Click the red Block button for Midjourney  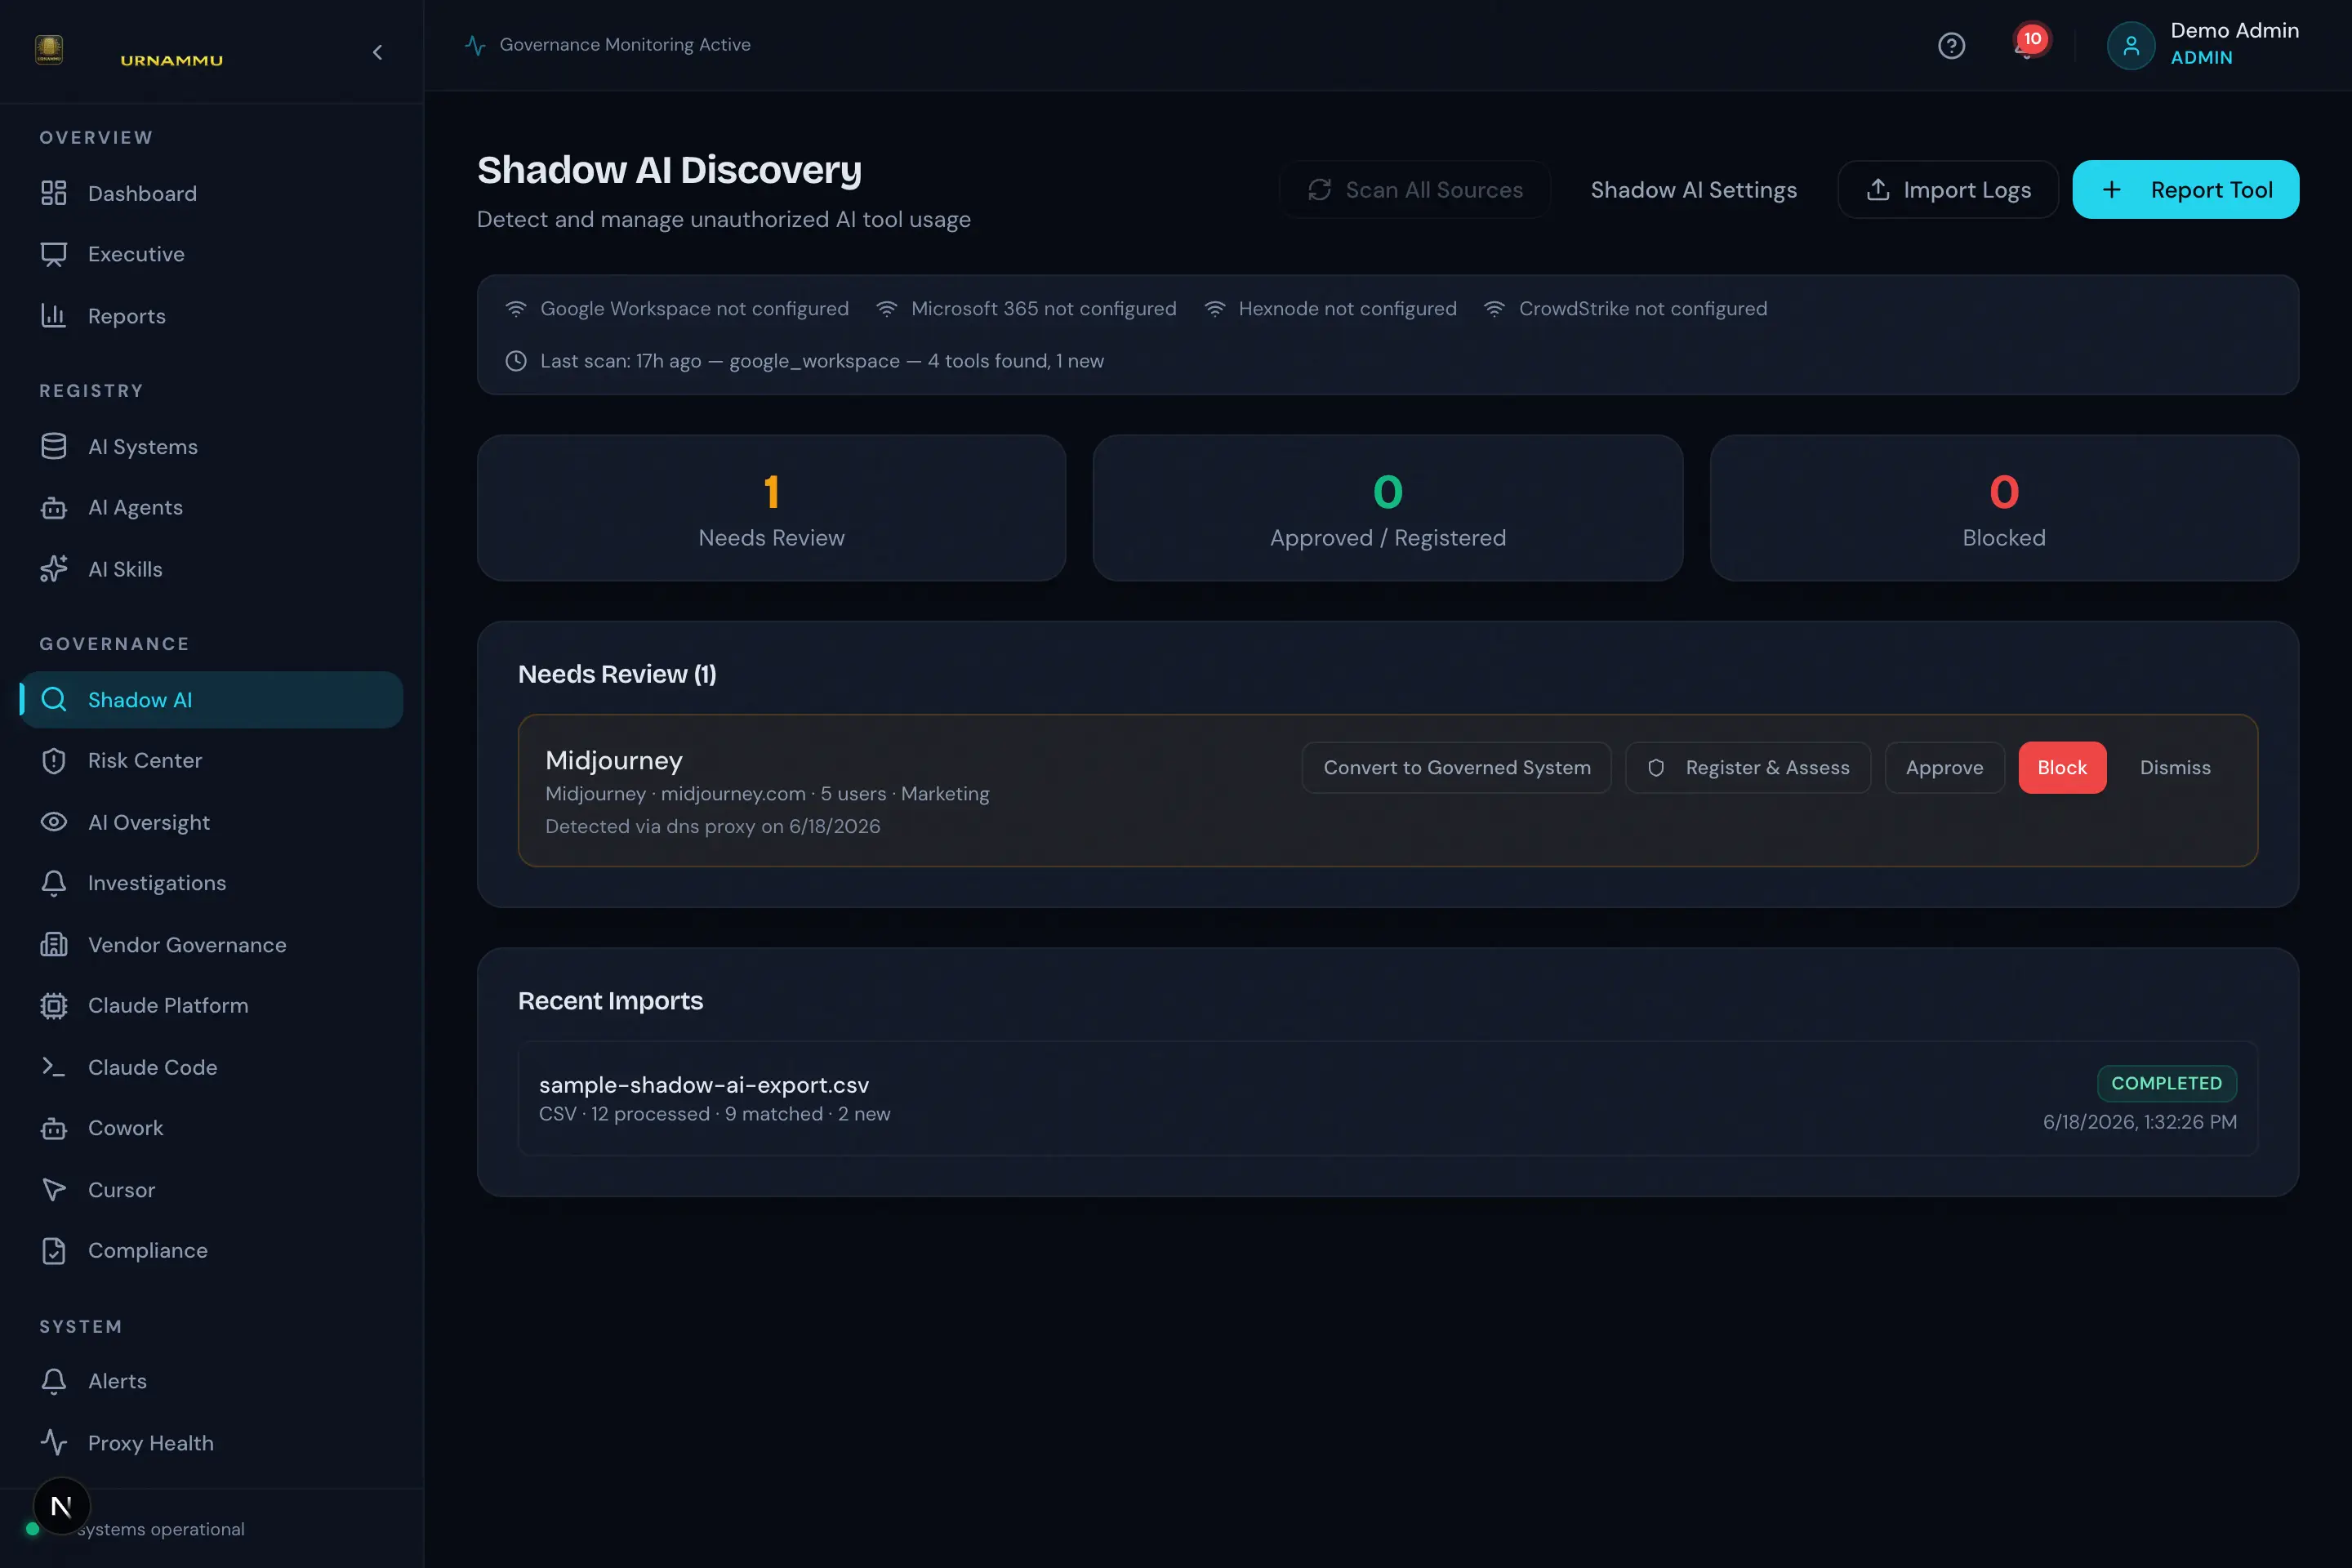point(2062,768)
